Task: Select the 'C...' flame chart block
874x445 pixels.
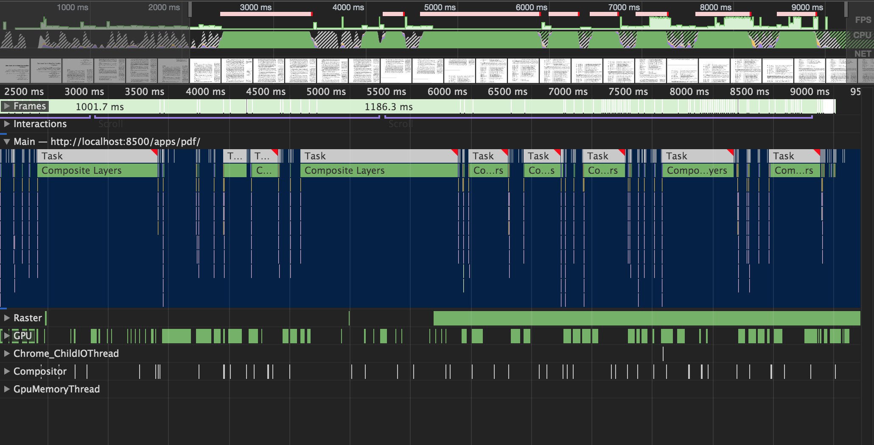Action: 265,170
